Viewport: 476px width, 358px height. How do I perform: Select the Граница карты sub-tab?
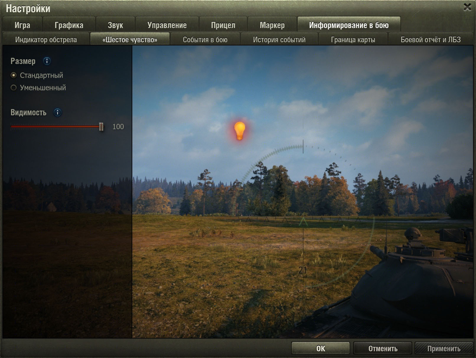(x=353, y=40)
